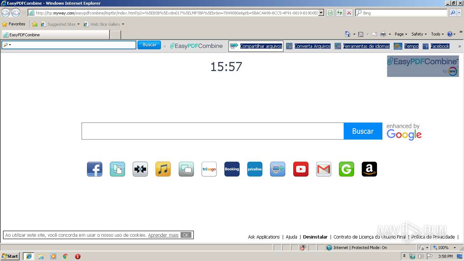The width and height of the screenshot is (464, 261).
Task: Expand the Suggested Sites dropdown
Action: 78,24
